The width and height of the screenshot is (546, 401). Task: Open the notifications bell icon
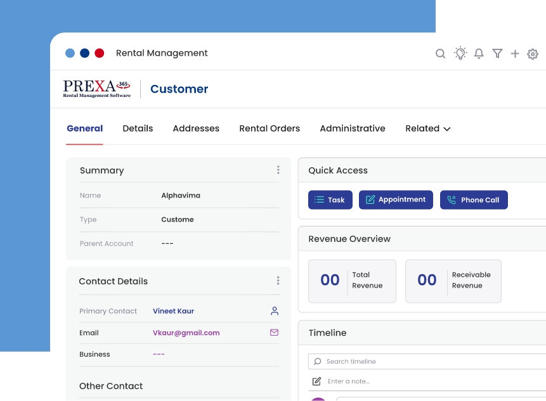click(479, 54)
